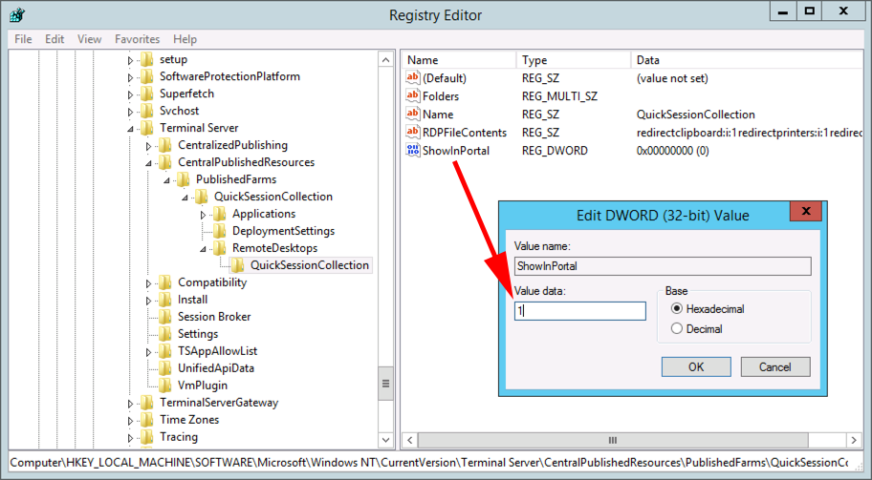
Task: Click the Name value's string icon
Action: (413, 115)
